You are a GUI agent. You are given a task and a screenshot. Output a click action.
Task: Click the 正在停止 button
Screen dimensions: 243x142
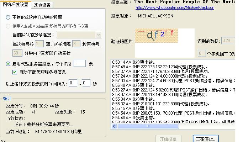tap(206, 139)
